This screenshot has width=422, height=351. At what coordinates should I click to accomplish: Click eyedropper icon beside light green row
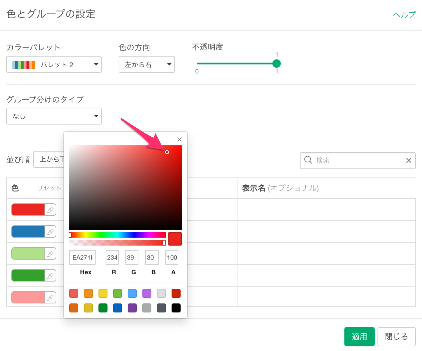tap(50, 254)
